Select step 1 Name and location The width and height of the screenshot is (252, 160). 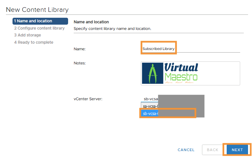[x=40, y=21]
